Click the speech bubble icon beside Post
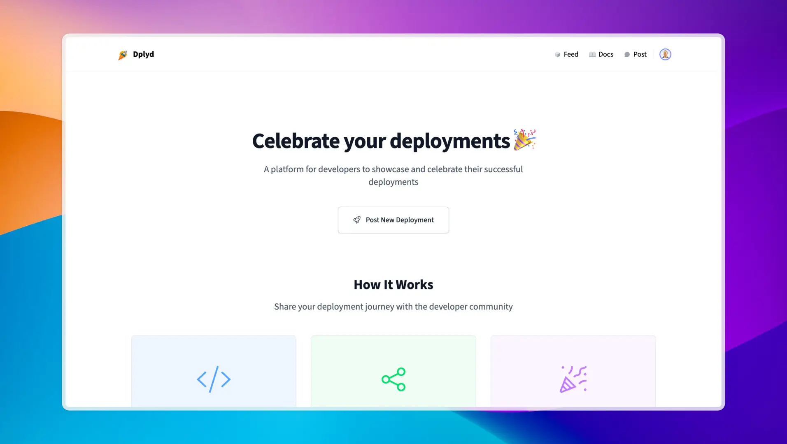Screen dimensions: 787x444 627,55
